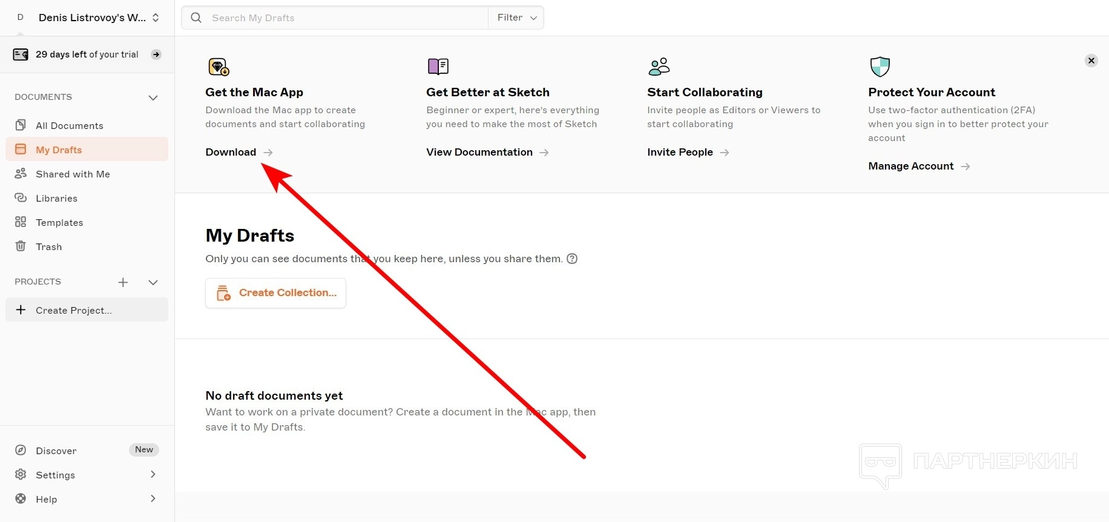Image resolution: width=1109 pixels, height=522 pixels.
Task: Click the Libraries link icon
Action: coord(21,198)
